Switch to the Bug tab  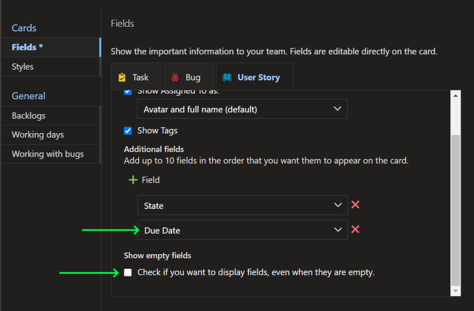coord(189,77)
